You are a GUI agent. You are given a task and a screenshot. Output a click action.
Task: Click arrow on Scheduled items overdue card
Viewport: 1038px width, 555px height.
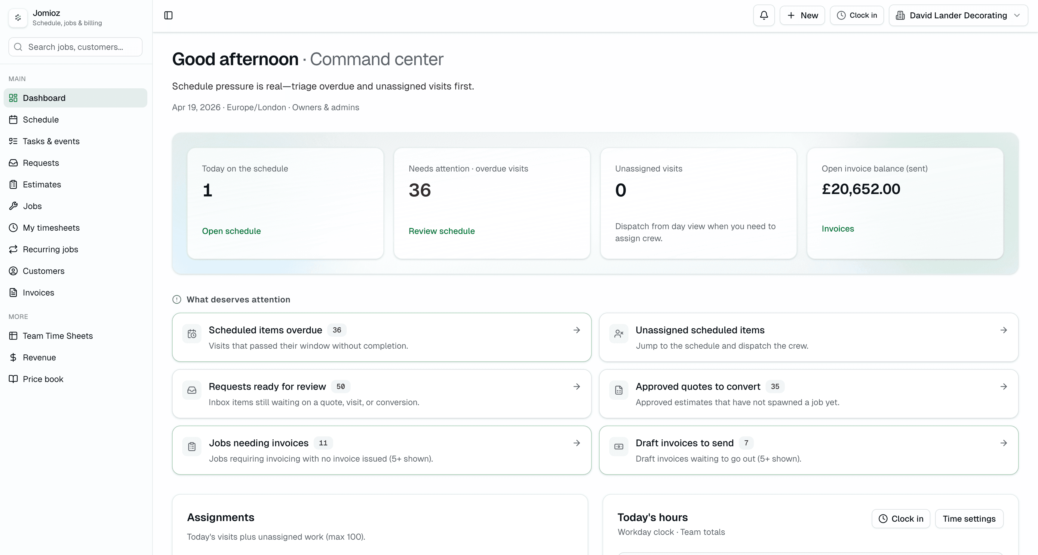577,330
